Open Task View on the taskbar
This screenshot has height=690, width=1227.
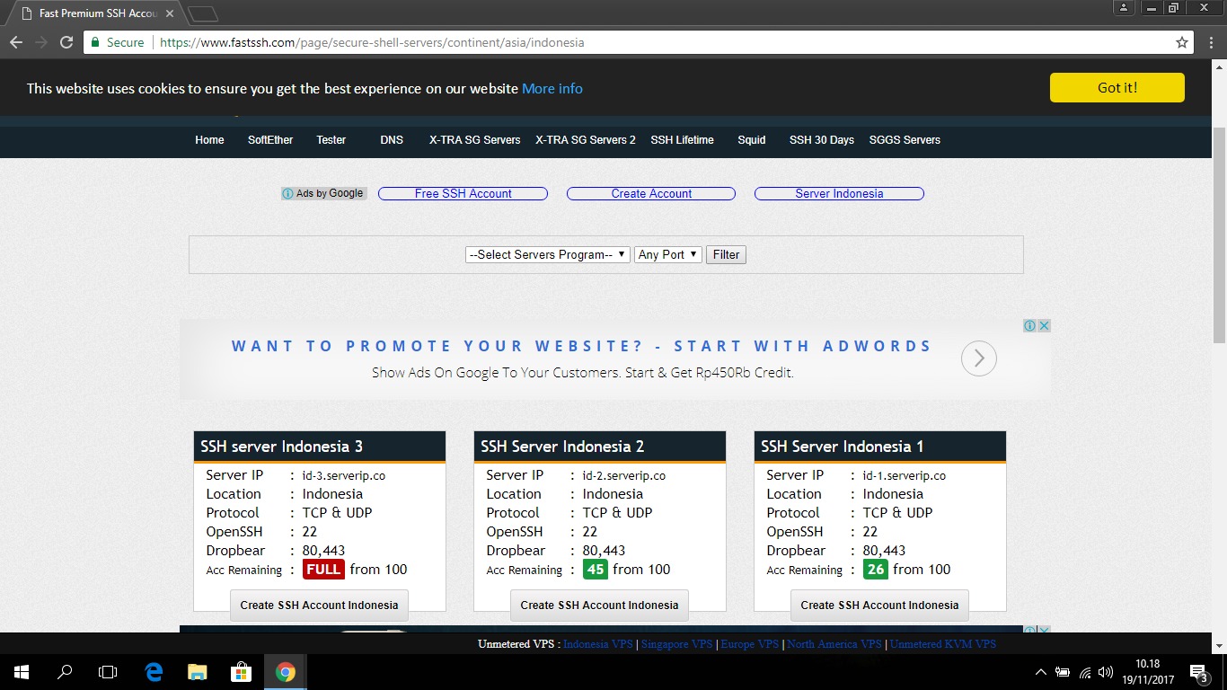point(108,672)
